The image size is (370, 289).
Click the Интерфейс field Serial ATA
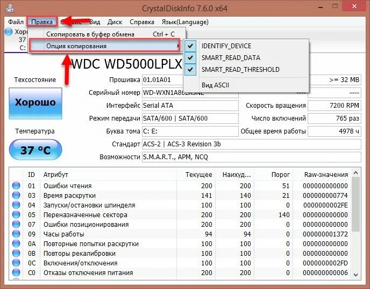pos(190,106)
